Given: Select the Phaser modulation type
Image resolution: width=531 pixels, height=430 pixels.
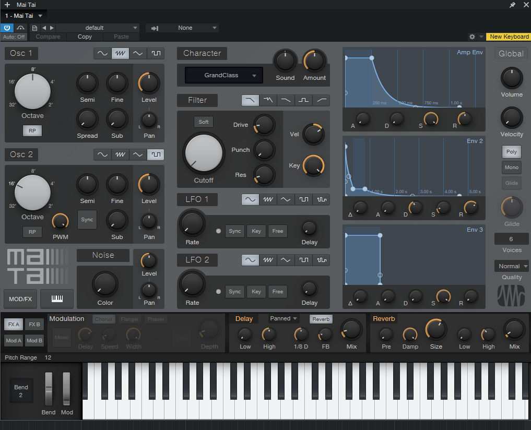Looking at the screenshot, I should [156, 319].
